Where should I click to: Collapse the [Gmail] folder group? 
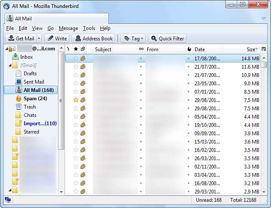pos(10,65)
